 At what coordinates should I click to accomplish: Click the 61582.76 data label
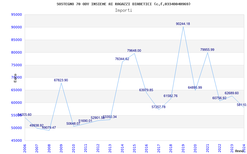pyautogui.click(x=171, y=96)
